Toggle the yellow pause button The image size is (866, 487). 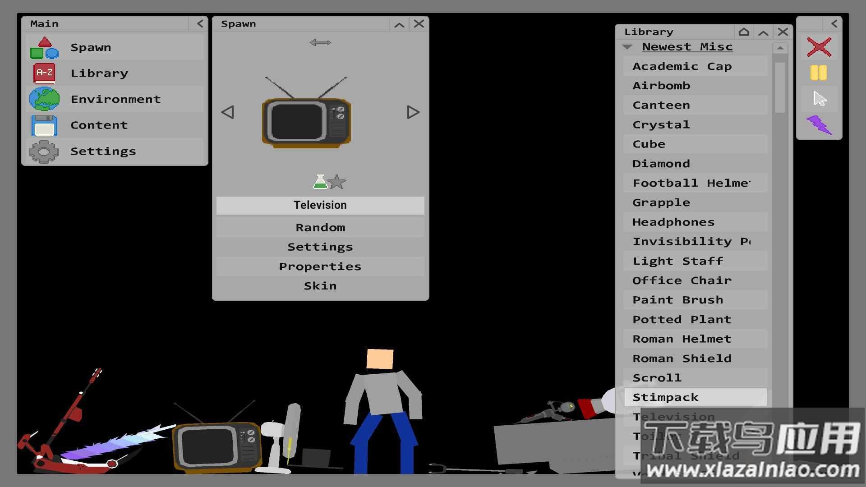click(x=819, y=73)
